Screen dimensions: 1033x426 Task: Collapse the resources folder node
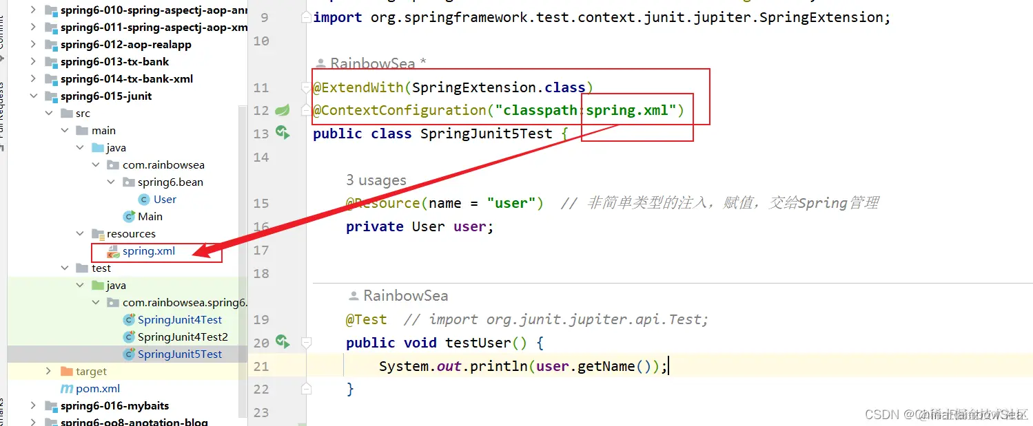tap(80, 234)
